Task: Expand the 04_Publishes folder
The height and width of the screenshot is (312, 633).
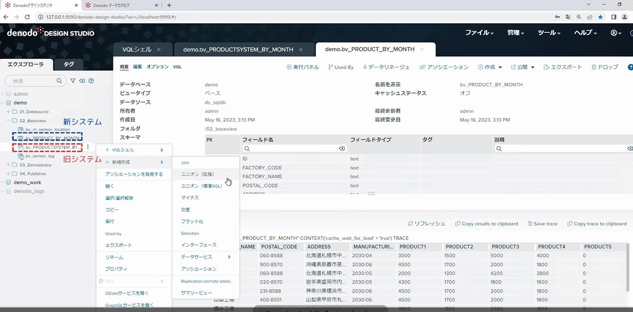Action: pyautogui.click(x=9, y=174)
